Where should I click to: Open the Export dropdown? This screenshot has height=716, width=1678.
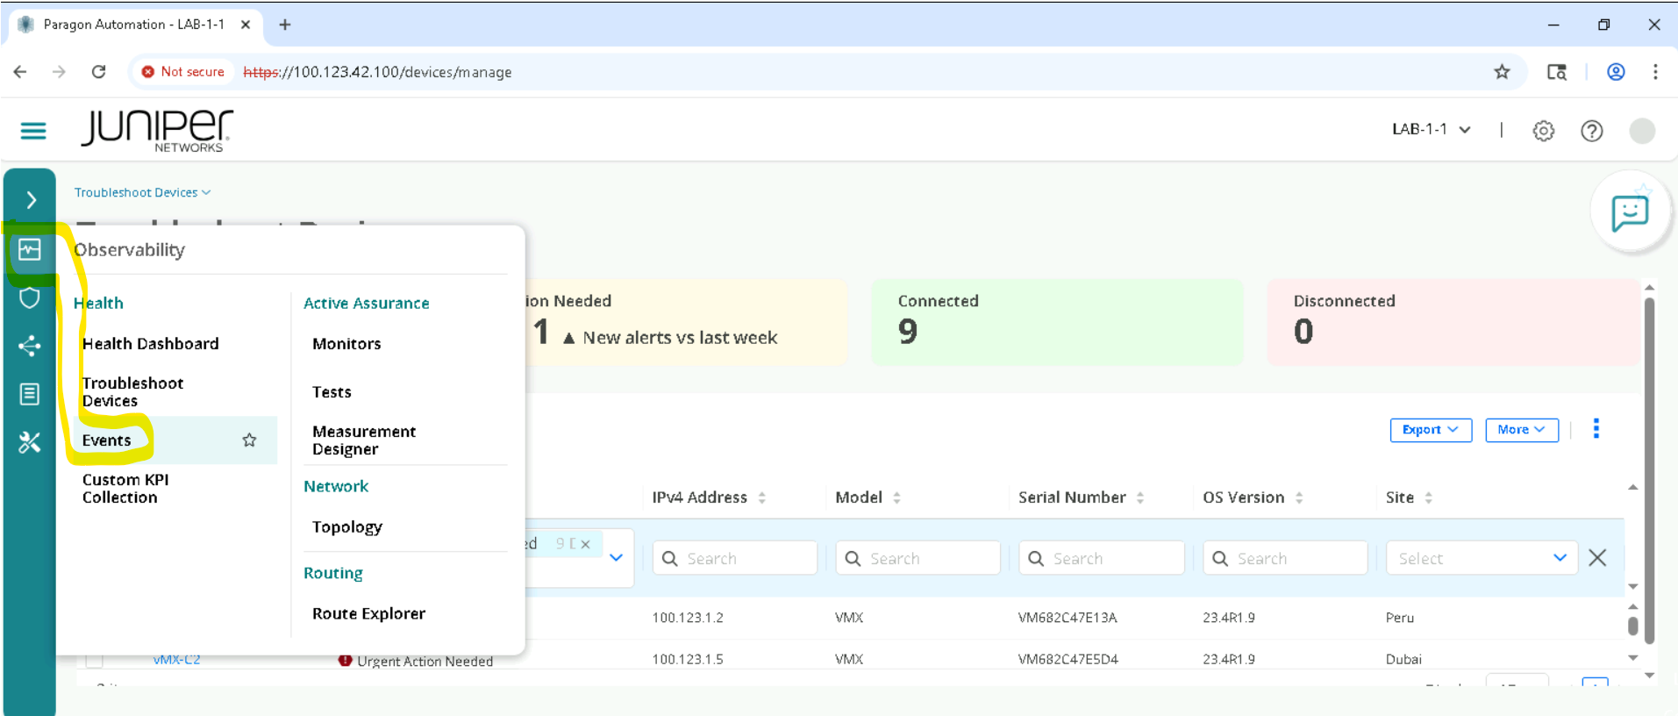point(1430,430)
